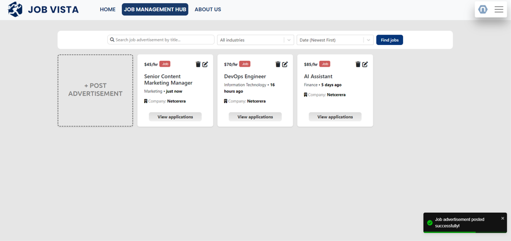Go to the Home page

pyautogui.click(x=107, y=9)
